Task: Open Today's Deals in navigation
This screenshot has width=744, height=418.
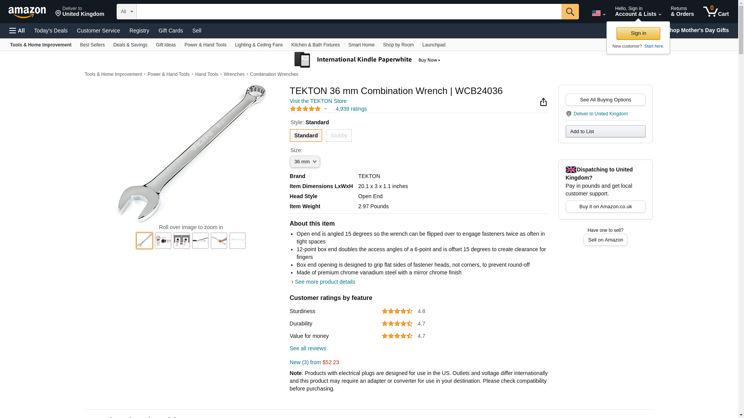Action: [x=51, y=31]
